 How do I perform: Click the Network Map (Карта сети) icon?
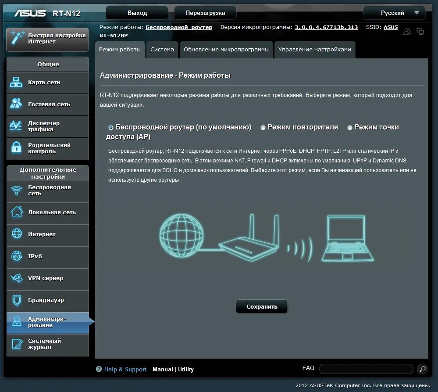point(16,83)
